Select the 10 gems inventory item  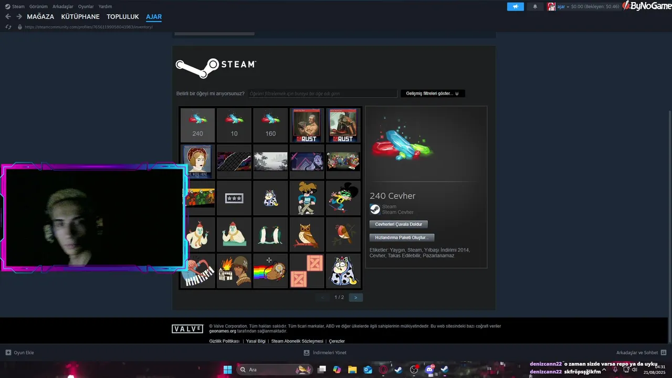coord(234,125)
